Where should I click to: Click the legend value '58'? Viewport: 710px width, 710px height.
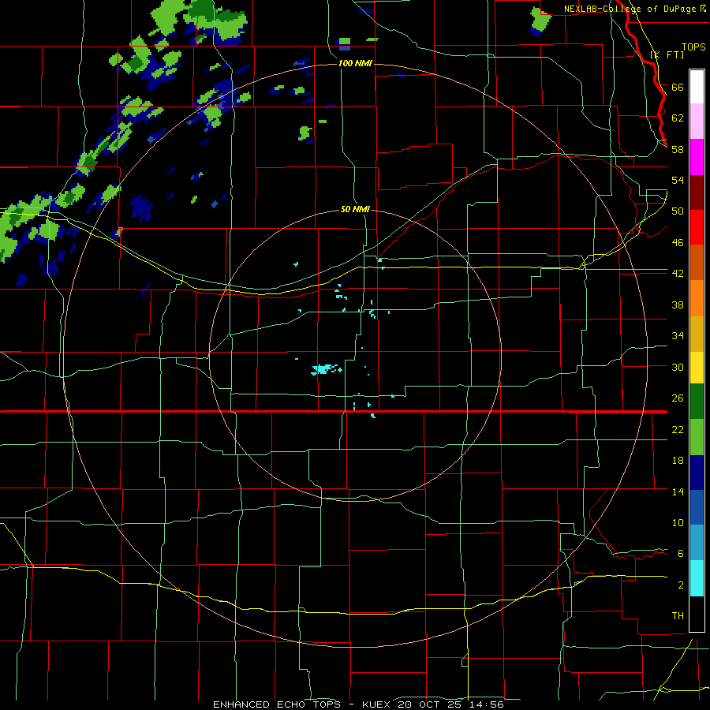point(678,149)
